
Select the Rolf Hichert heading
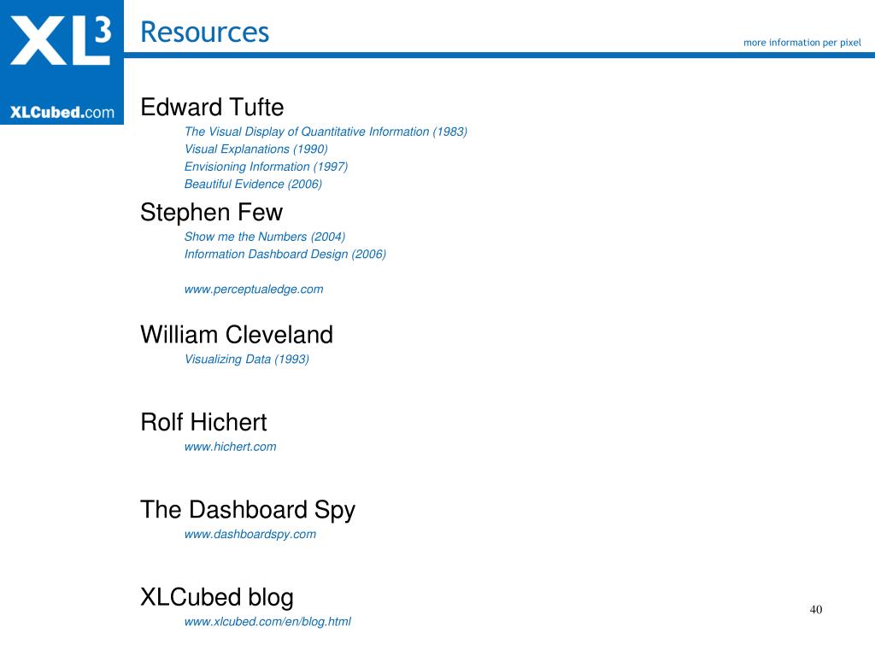pos(203,422)
